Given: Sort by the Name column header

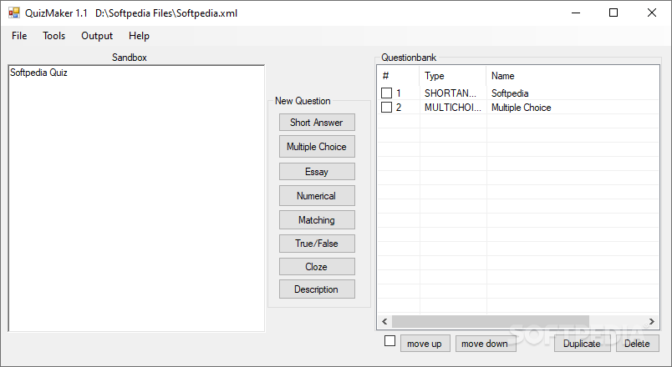Looking at the screenshot, I should 573,76.
